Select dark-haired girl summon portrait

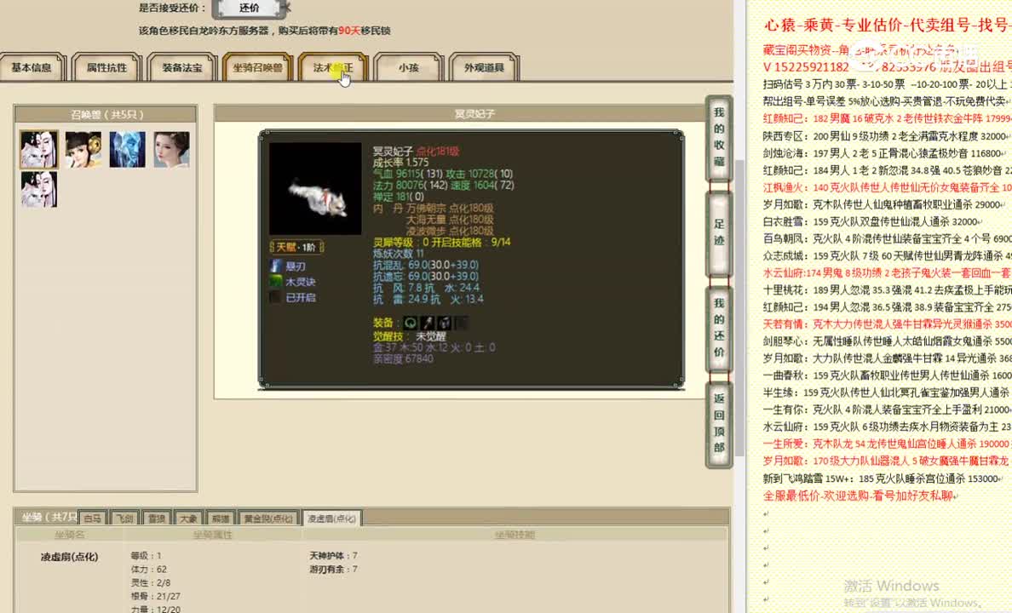point(83,149)
